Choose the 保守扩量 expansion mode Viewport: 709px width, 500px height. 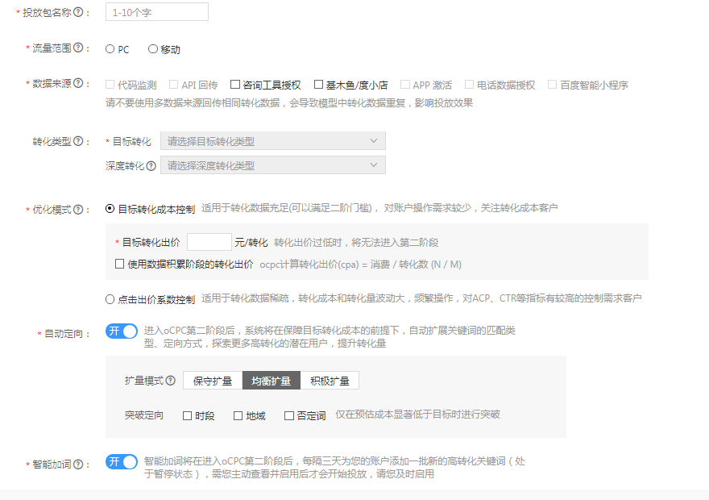[x=213, y=381]
